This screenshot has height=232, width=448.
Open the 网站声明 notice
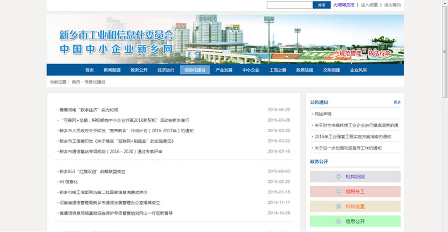[323, 114]
